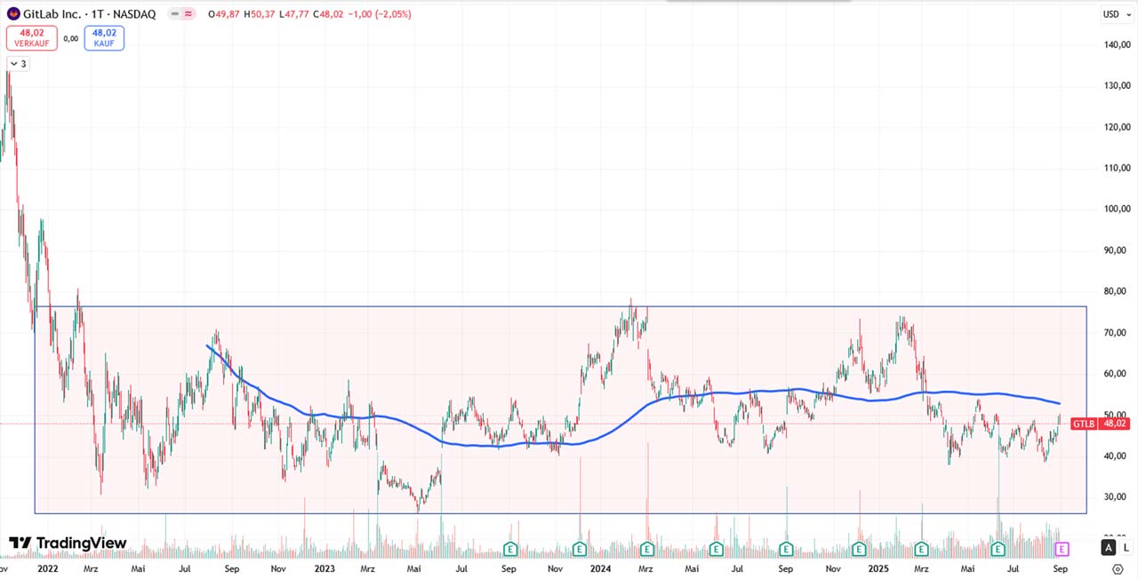Open the earnings marker at March 2024
1138x579 pixels.
click(647, 548)
